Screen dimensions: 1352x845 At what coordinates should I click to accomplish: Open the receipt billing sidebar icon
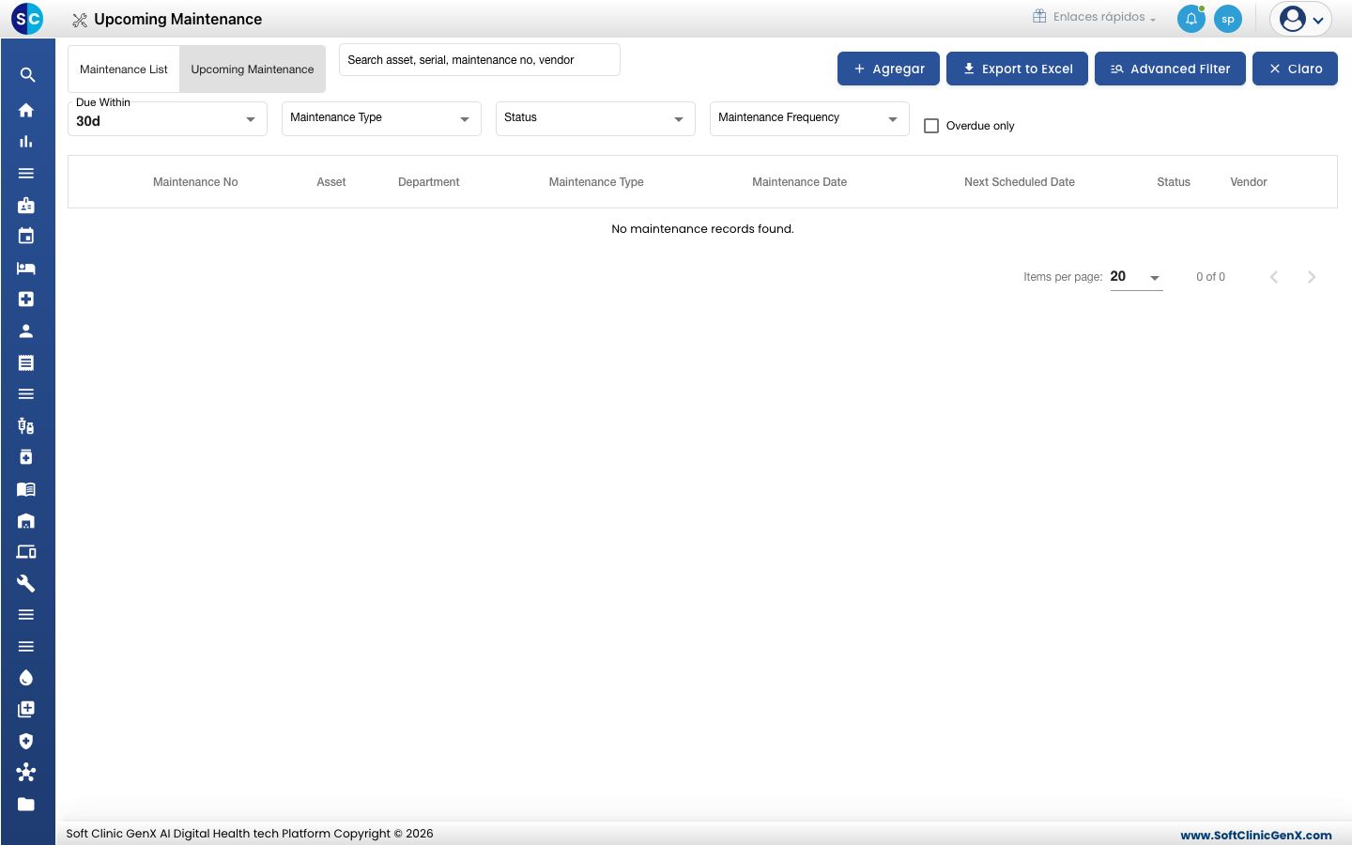tap(26, 362)
